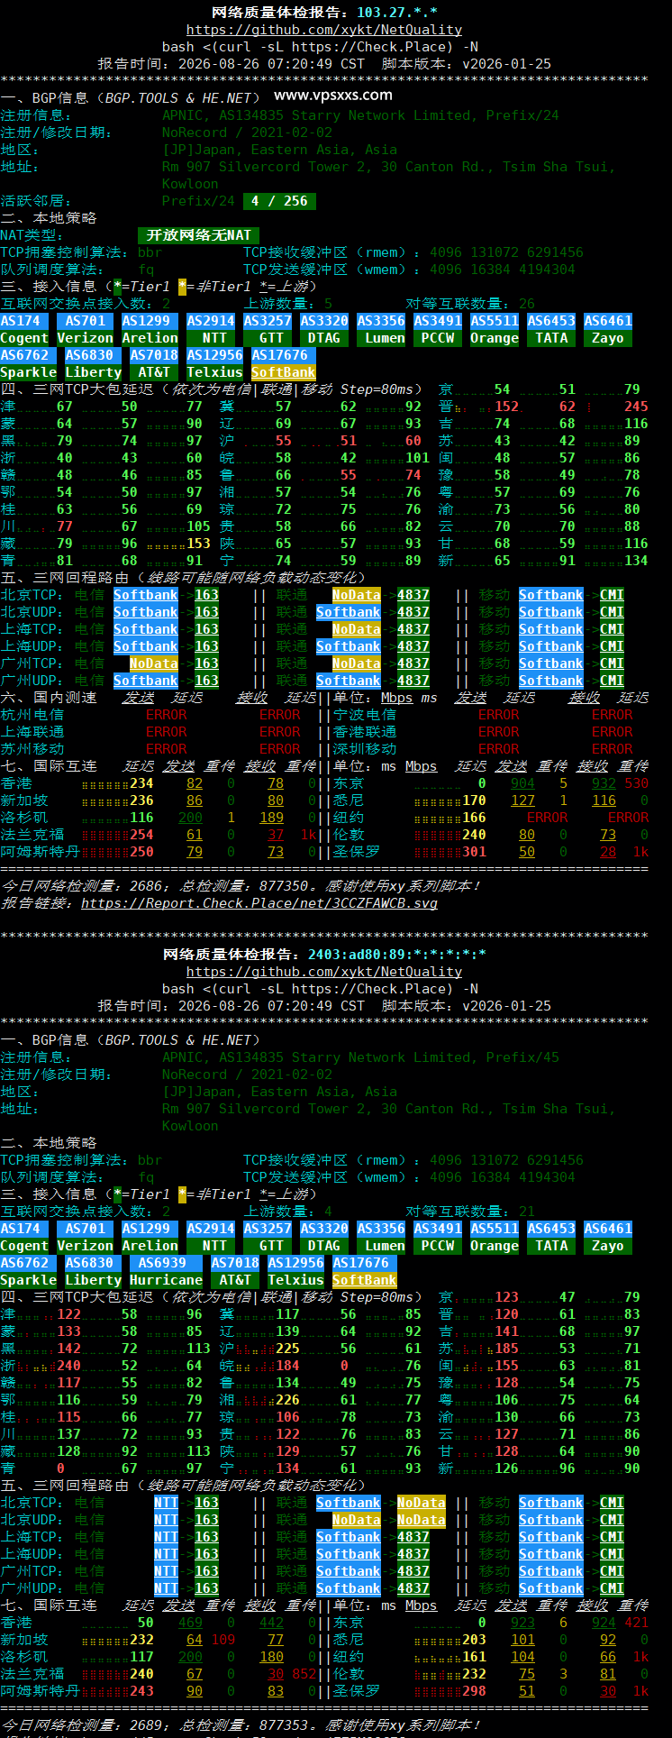The width and height of the screenshot is (672, 1738).
Task: Select the 圣保罗 latency value 301
Action: pyautogui.click(x=474, y=852)
